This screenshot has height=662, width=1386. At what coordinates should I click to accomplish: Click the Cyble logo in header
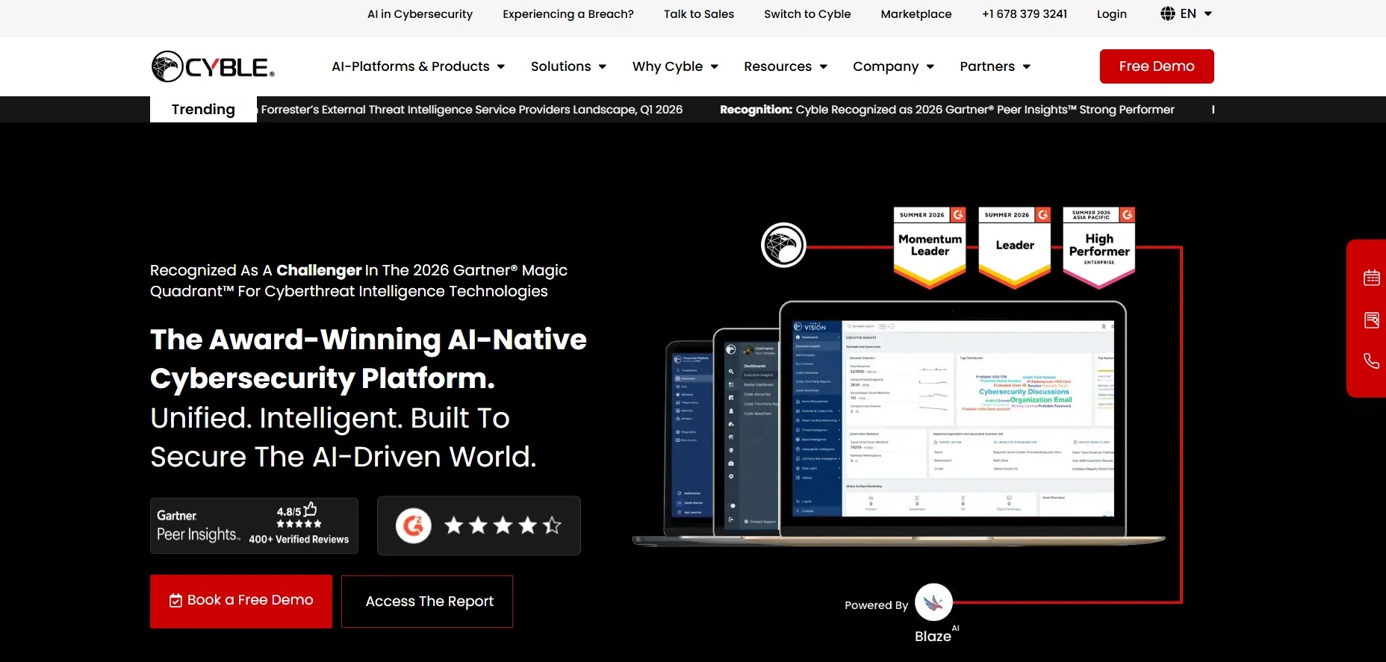pos(213,66)
